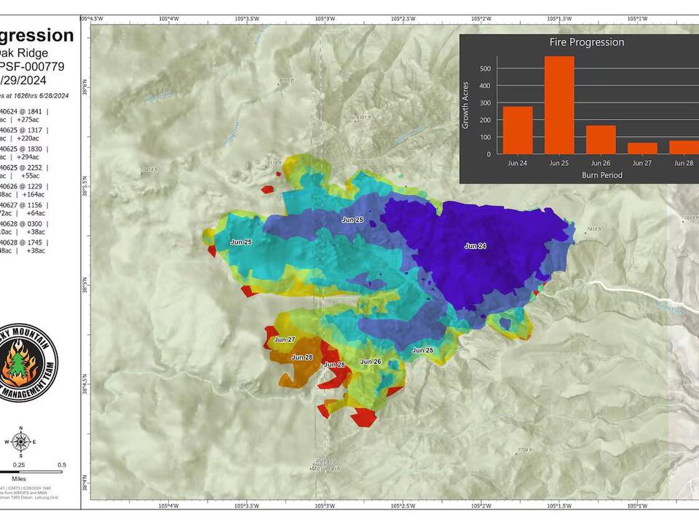Click the "7458 ft" elevation marker
The image size is (699, 524).
pos(593,229)
